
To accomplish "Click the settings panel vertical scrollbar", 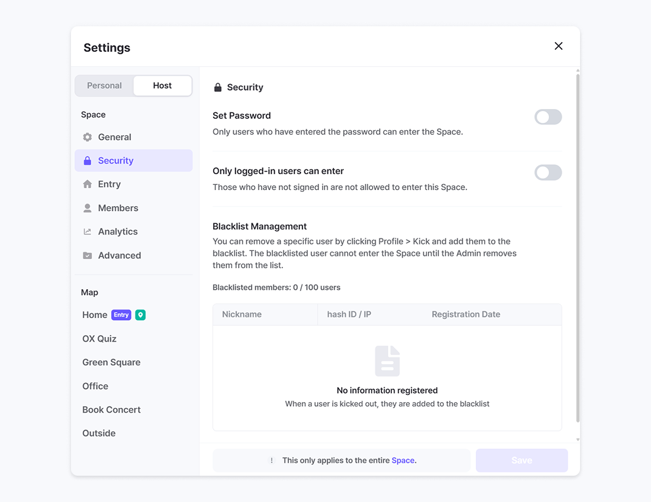I will point(578,250).
